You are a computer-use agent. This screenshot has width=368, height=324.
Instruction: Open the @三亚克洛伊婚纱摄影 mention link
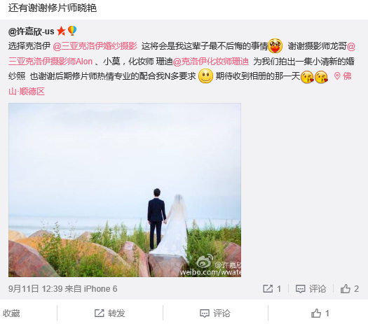[x=95, y=46]
